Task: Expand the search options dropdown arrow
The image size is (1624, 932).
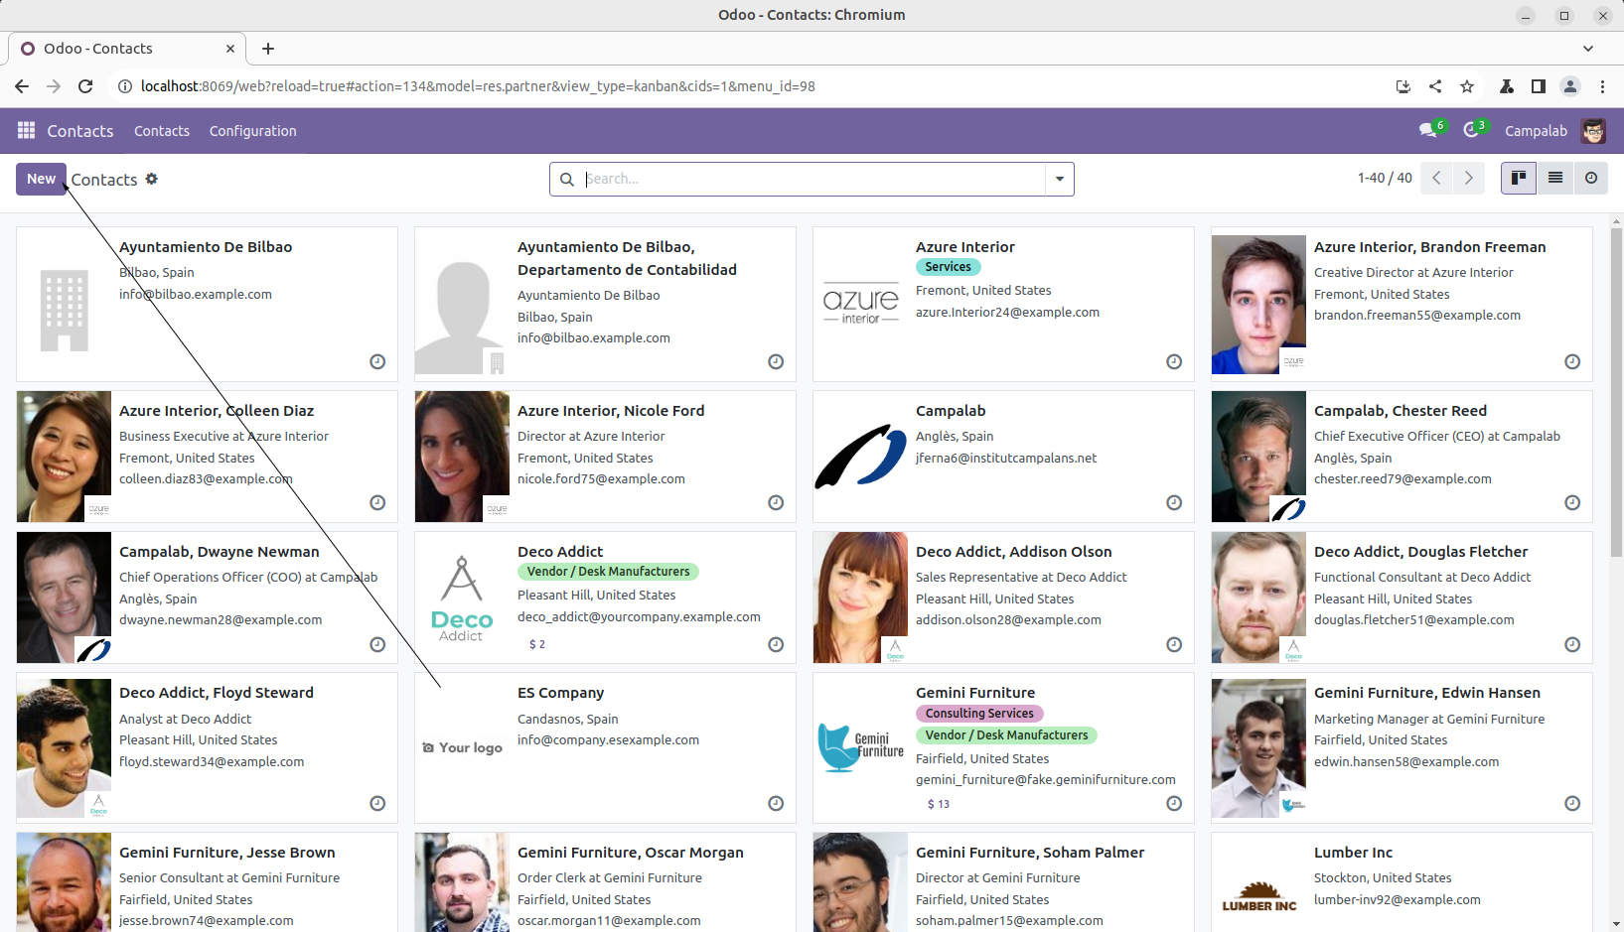Action: (1060, 180)
